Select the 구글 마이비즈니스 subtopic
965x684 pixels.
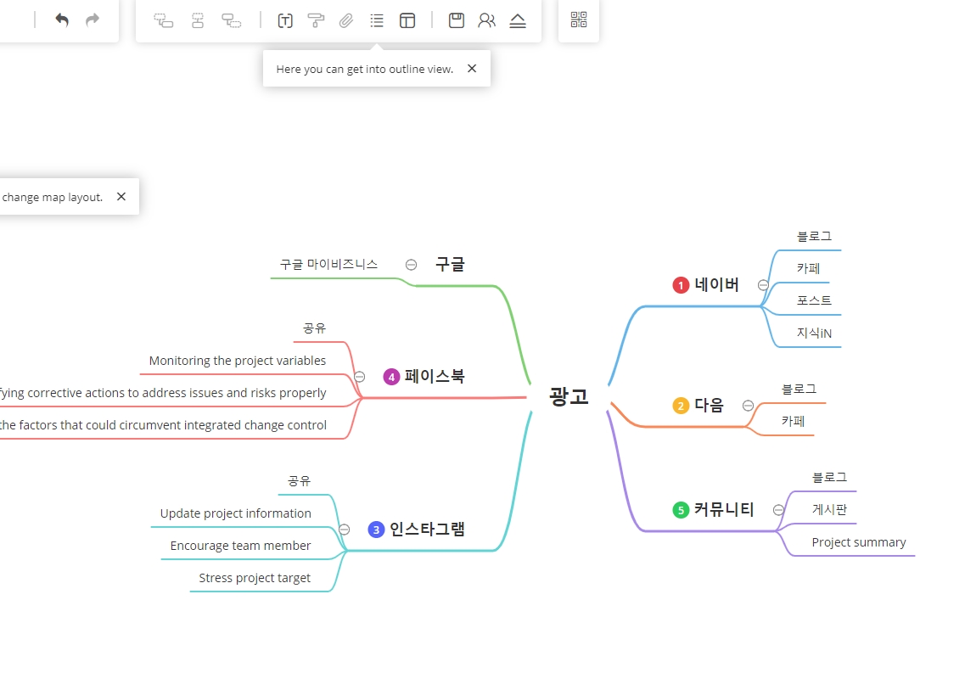pos(328,265)
